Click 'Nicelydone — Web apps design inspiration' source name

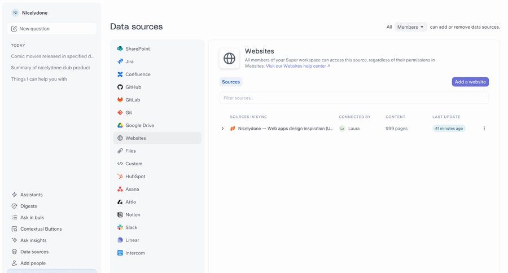click(285, 129)
